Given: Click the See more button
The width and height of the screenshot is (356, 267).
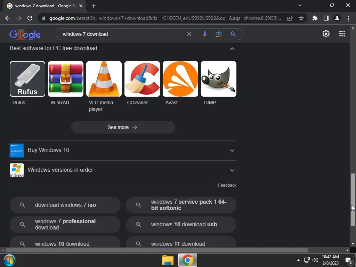Looking at the screenshot, I should click(123, 127).
